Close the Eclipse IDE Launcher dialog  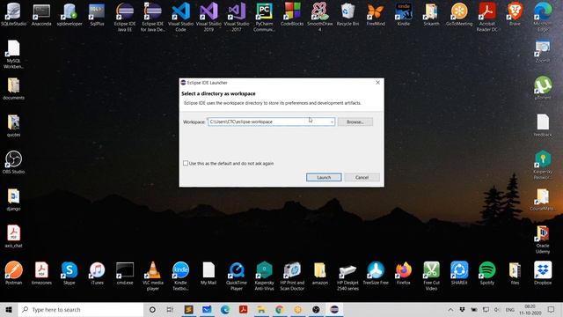(377, 83)
